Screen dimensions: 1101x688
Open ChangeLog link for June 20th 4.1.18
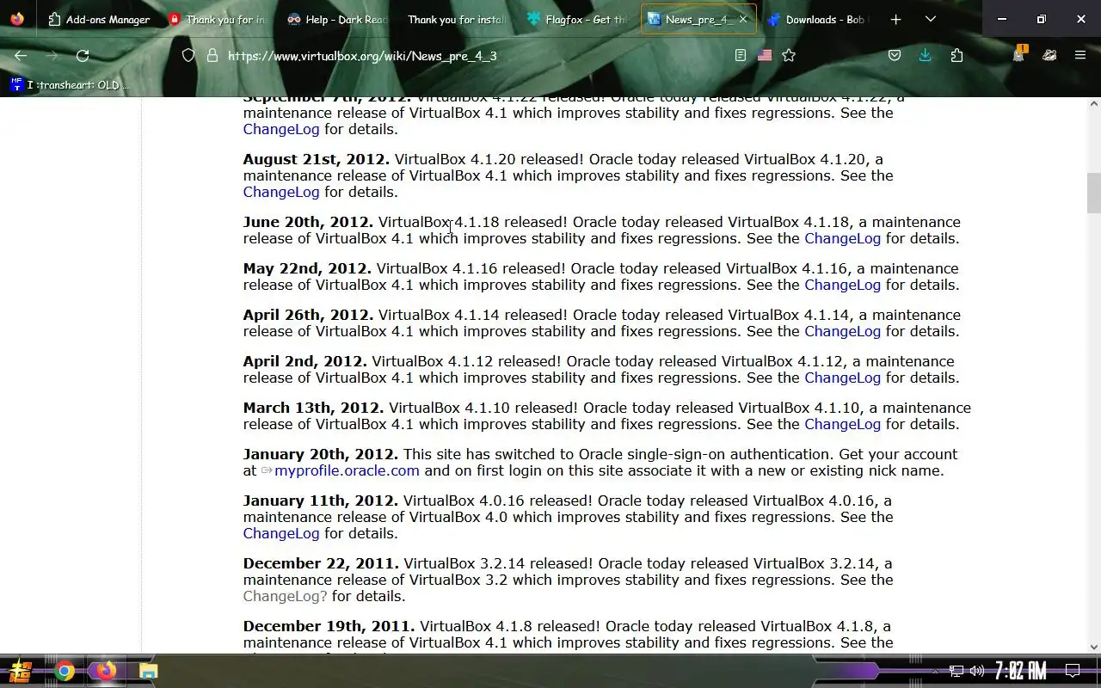842,238
